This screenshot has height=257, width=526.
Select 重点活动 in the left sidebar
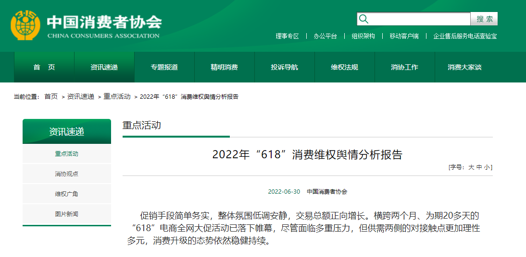(x=67, y=154)
